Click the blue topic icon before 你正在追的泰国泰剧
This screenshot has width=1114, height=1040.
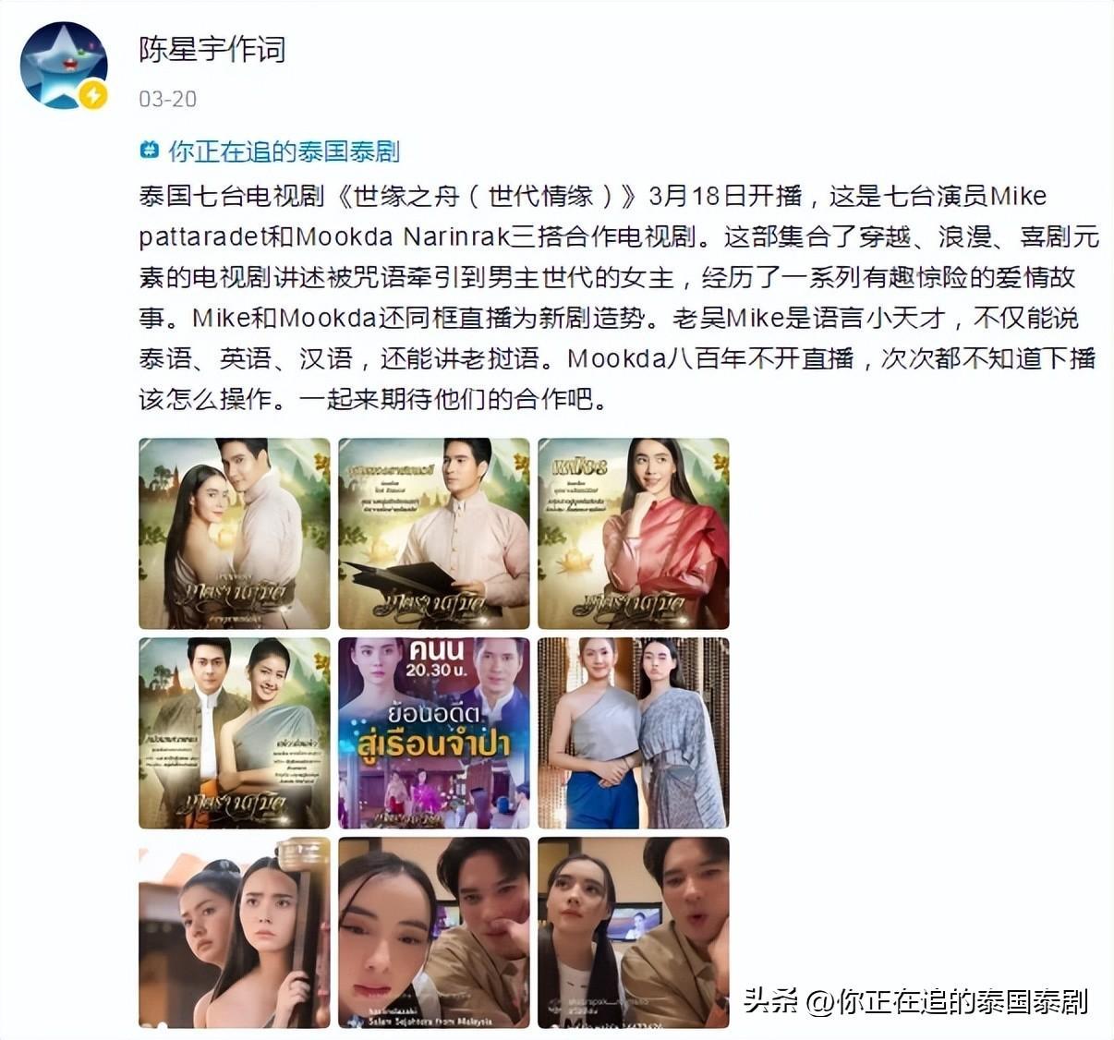149,150
